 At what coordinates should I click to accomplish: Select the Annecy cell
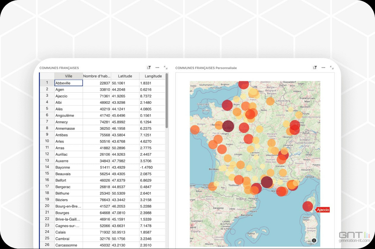pyautogui.click(x=69, y=122)
